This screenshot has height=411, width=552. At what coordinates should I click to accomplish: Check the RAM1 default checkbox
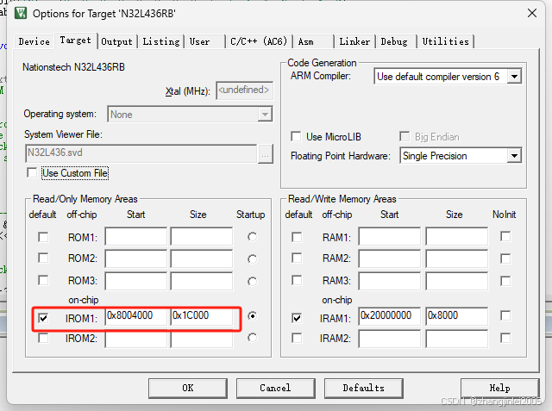[x=297, y=237]
